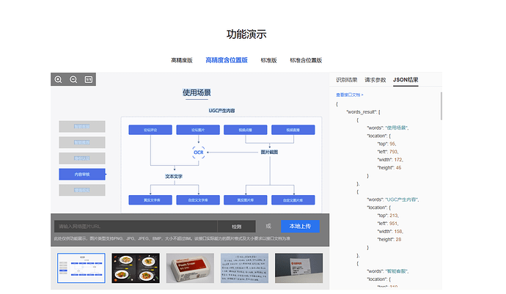This screenshot has width=506, height=294.
Task: Switch to 标准版 tab
Action: (x=268, y=60)
